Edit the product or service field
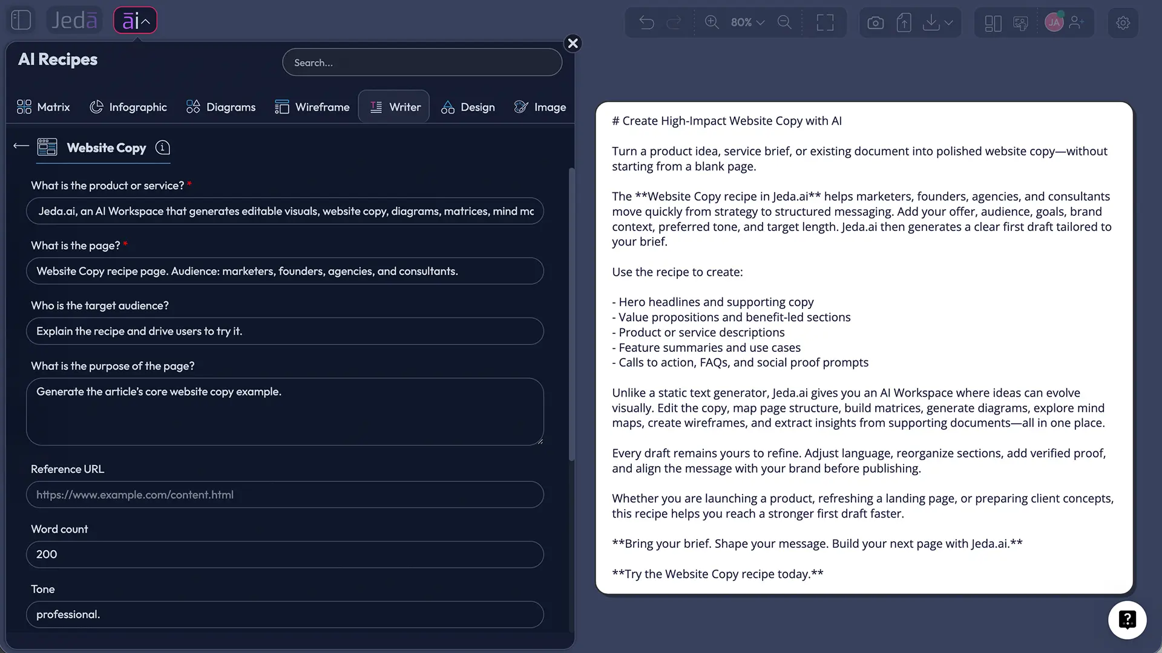The width and height of the screenshot is (1162, 653). (x=285, y=211)
